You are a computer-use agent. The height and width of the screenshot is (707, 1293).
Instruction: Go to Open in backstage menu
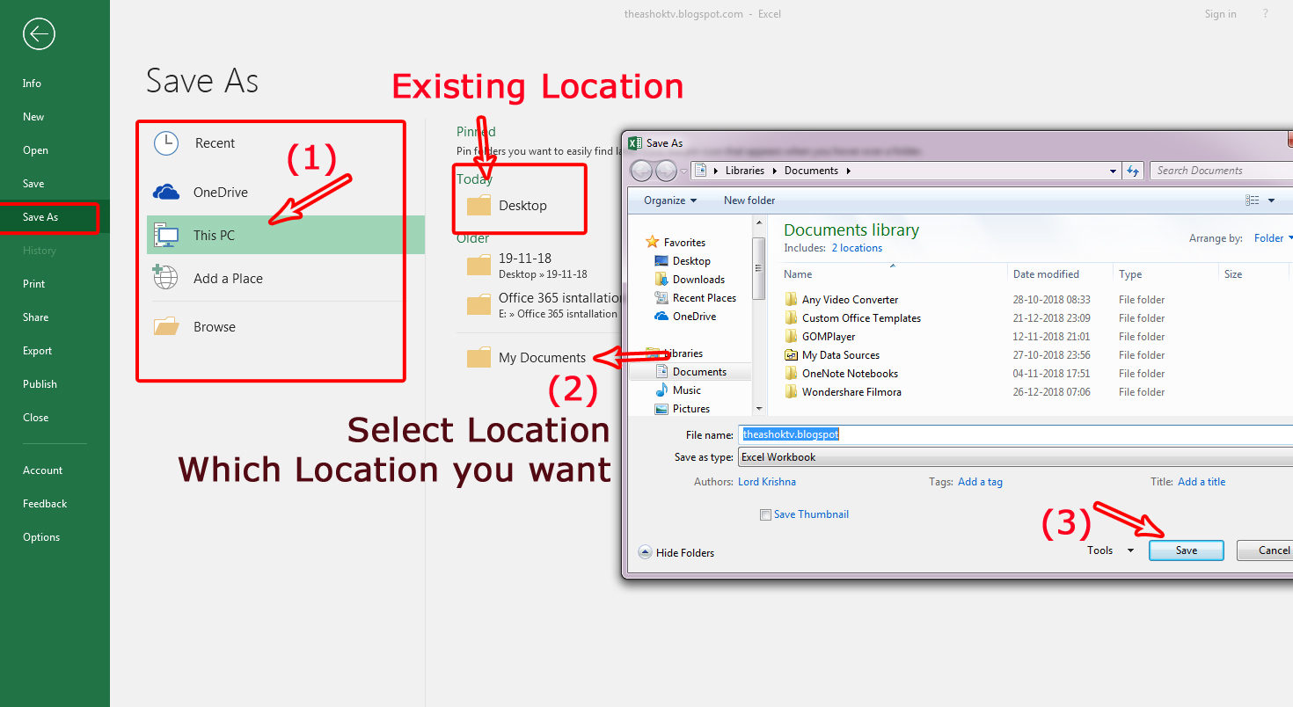click(35, 150)
